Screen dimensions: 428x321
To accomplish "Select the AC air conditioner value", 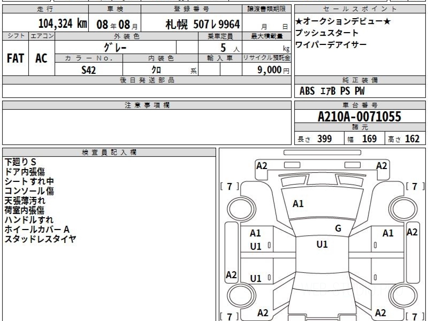I will coord(41,58).
